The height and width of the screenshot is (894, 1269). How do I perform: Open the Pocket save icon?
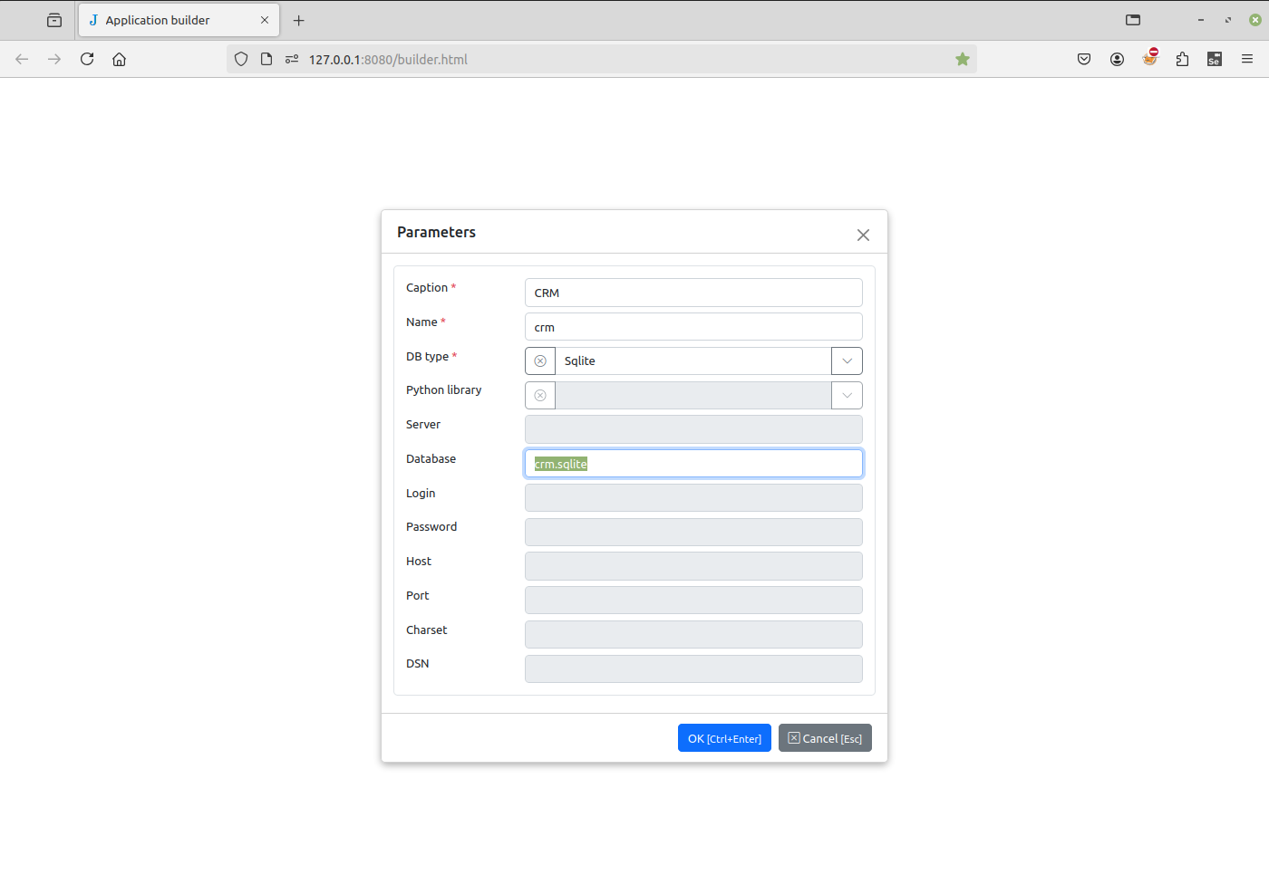[1084, 60]
